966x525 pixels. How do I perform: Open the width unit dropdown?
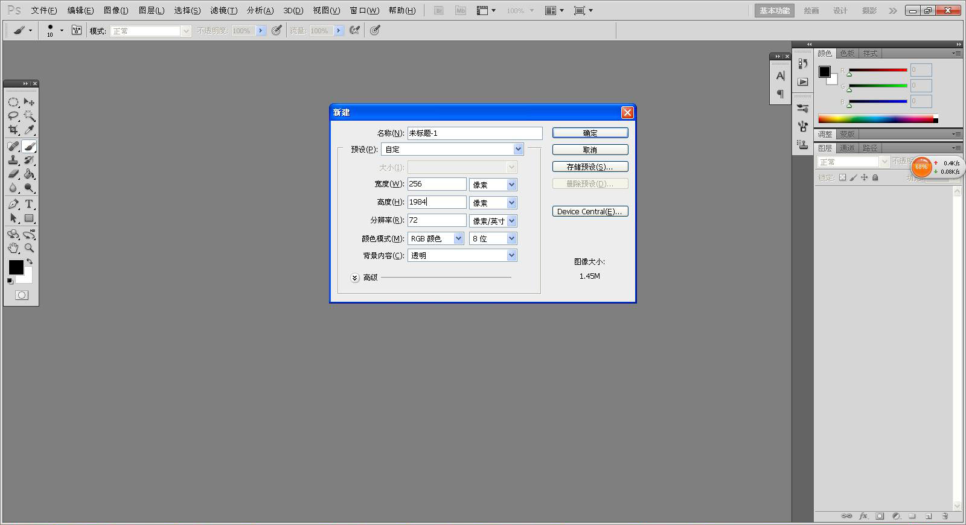[493, 185]
